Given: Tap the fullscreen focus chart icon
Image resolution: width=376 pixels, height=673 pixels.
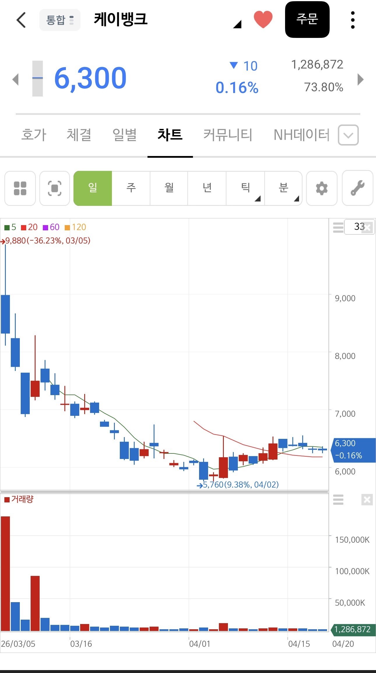Looking at the screenshot, I should pyautogui.click(x=55, y=188).
